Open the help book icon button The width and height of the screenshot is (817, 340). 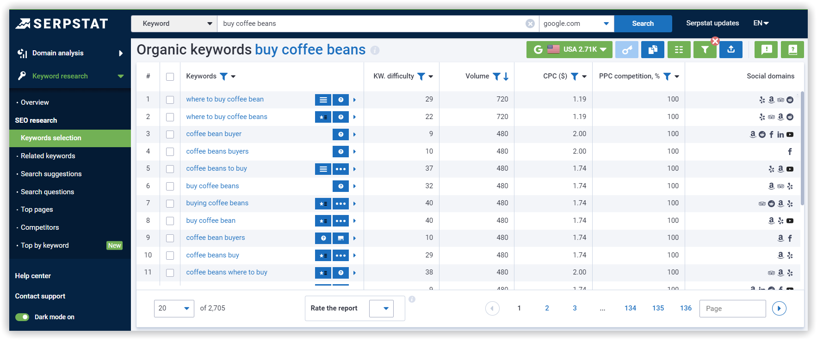(792, 49)
